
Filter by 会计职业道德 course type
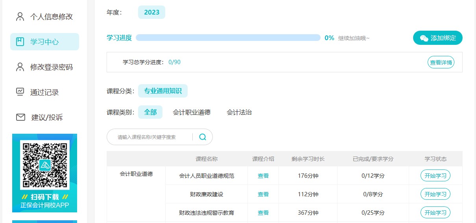point(192,112)
